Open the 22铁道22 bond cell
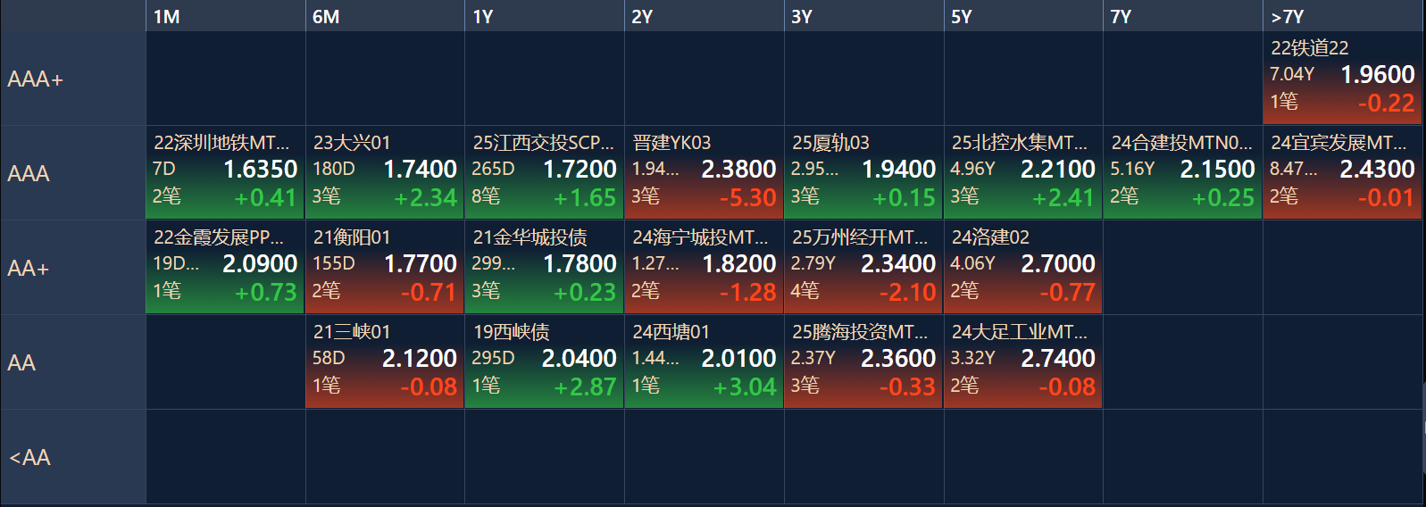Image resolution: width=1426 pixels, height=507 pixels. (1342, 79)
